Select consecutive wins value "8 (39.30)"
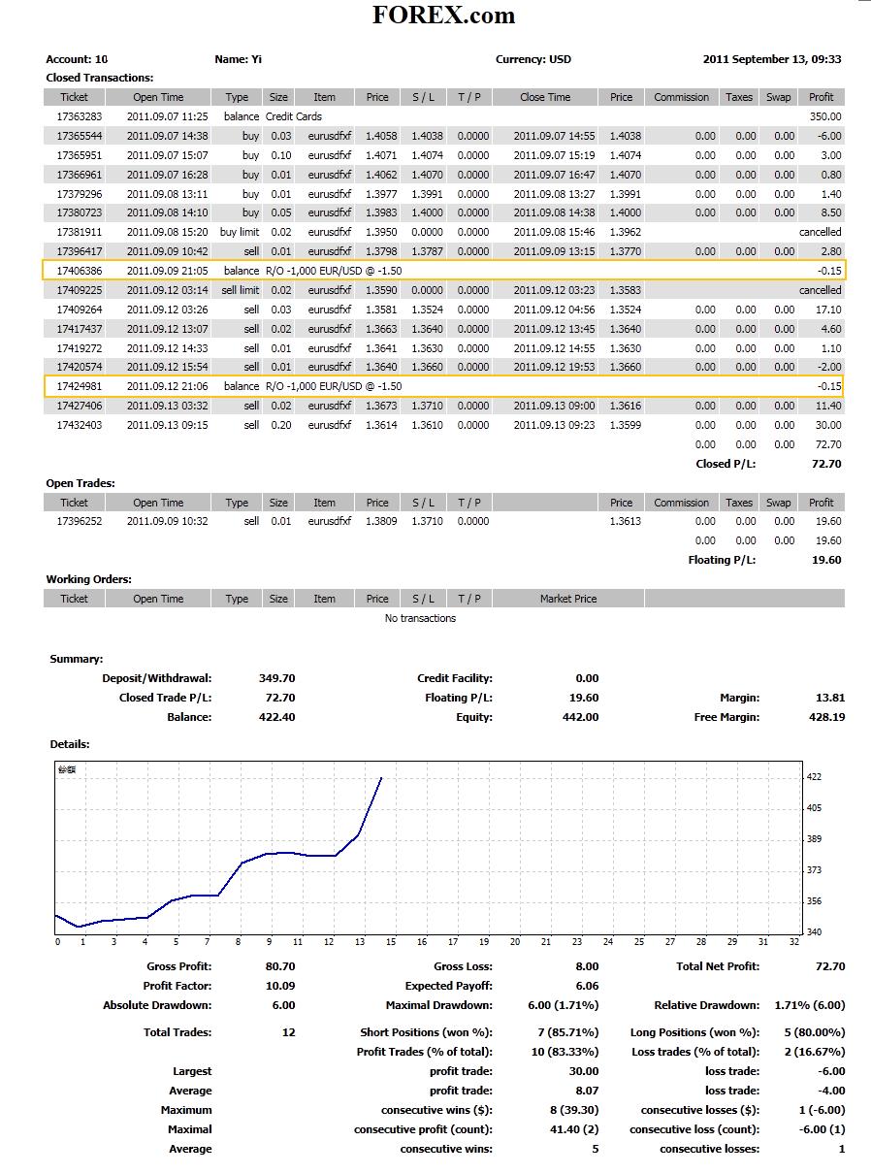 pyautogui.click(x=573, y=1110)
